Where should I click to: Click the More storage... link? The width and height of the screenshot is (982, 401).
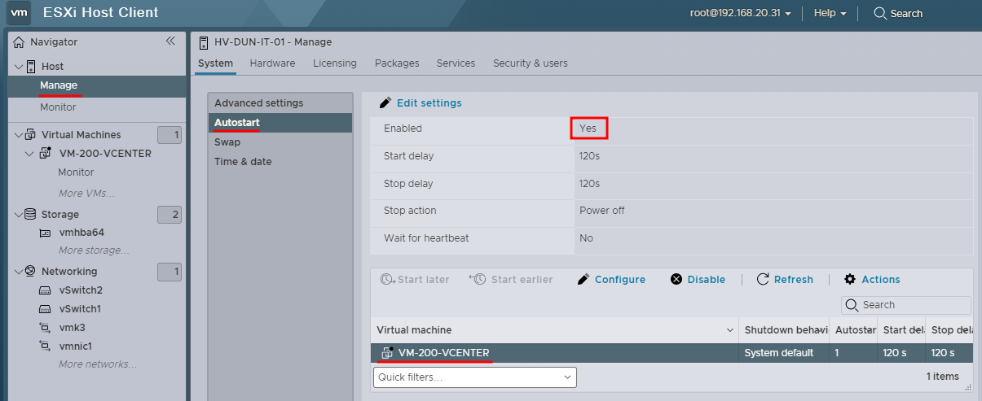94,251
